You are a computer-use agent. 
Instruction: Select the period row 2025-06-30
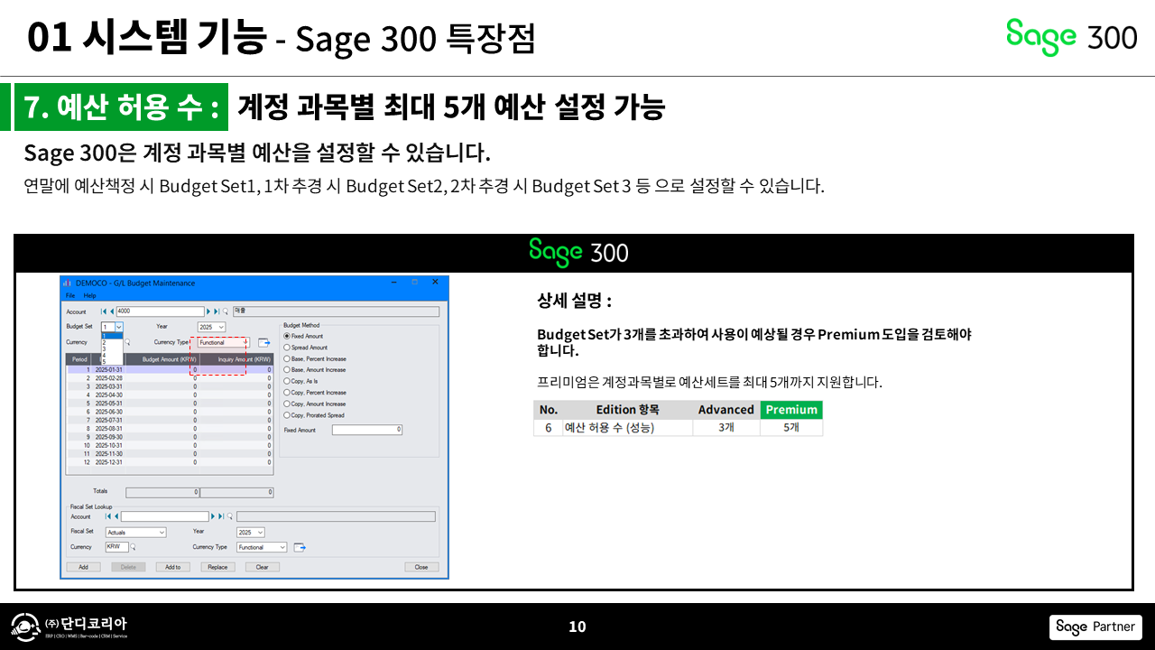(170, 412)
